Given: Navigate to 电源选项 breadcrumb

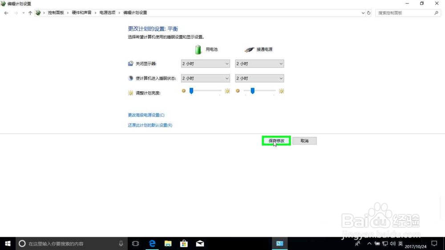Looking at the screenshot, I should [x=107, y=13].
